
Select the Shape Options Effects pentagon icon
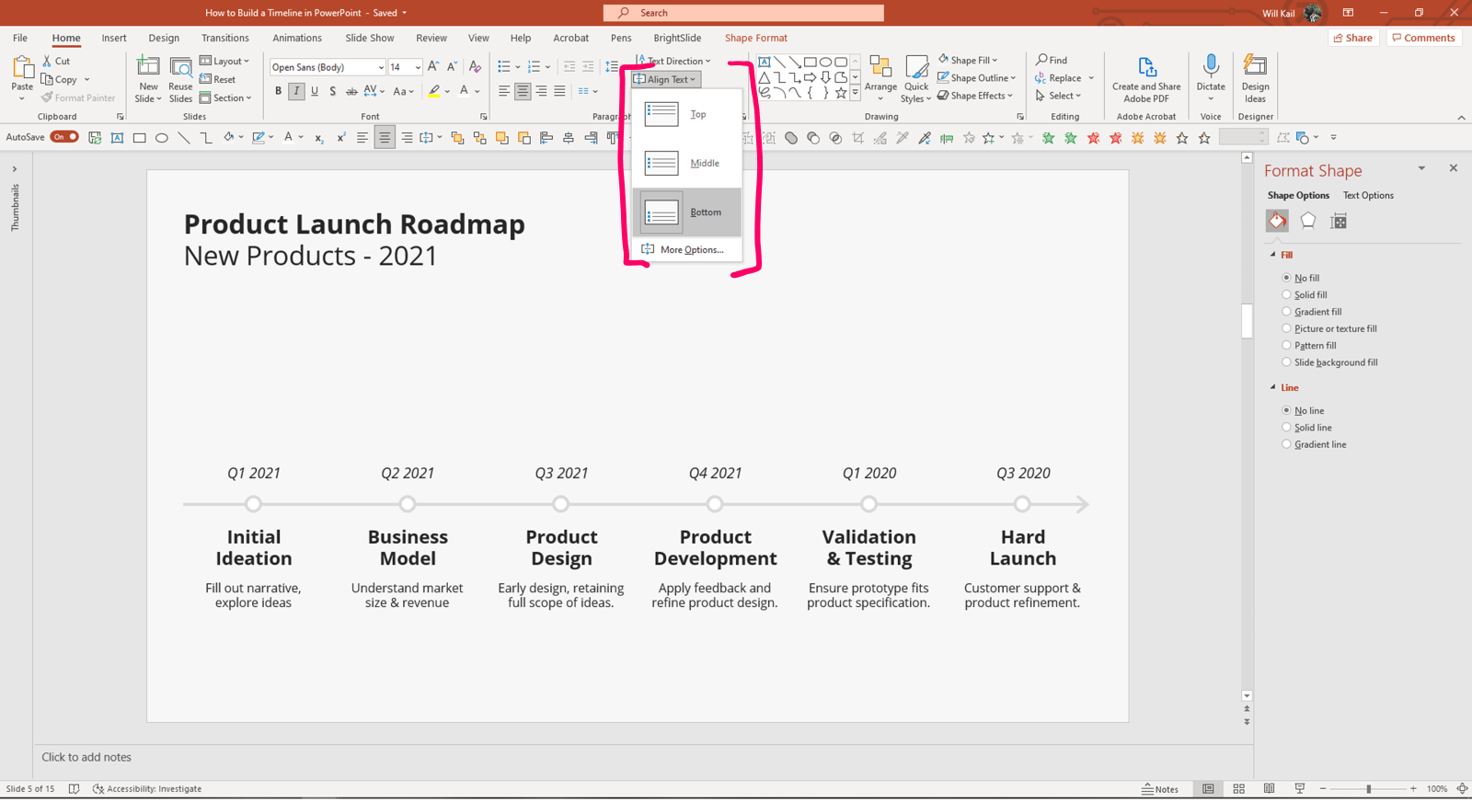point(1307,221)
